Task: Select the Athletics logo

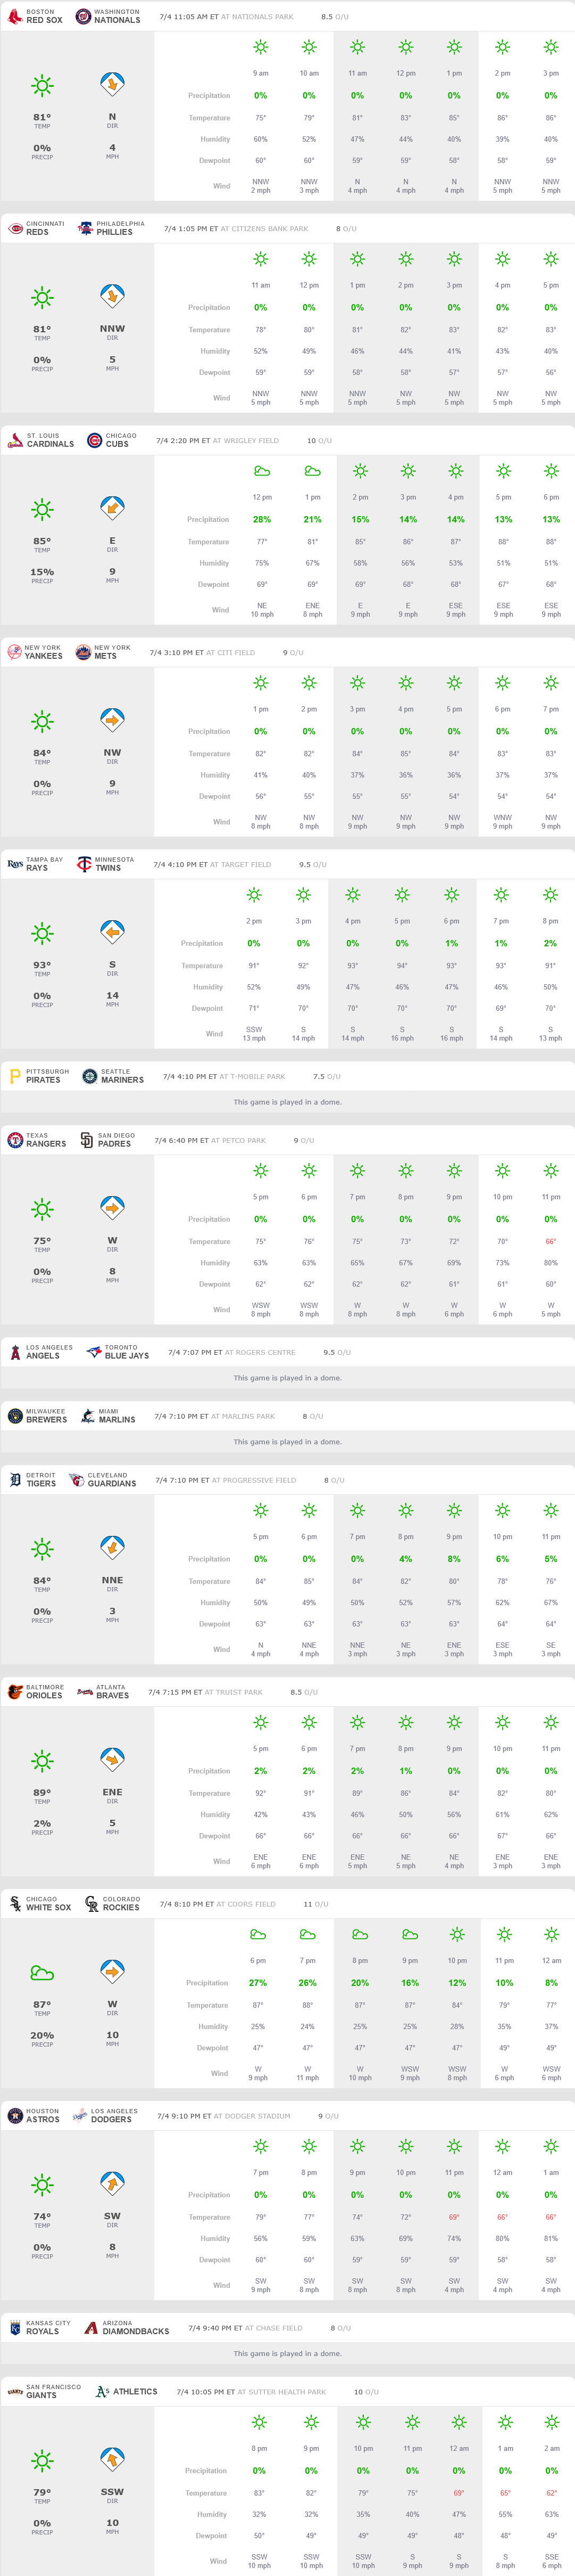Action: [x=102, y=2393]
